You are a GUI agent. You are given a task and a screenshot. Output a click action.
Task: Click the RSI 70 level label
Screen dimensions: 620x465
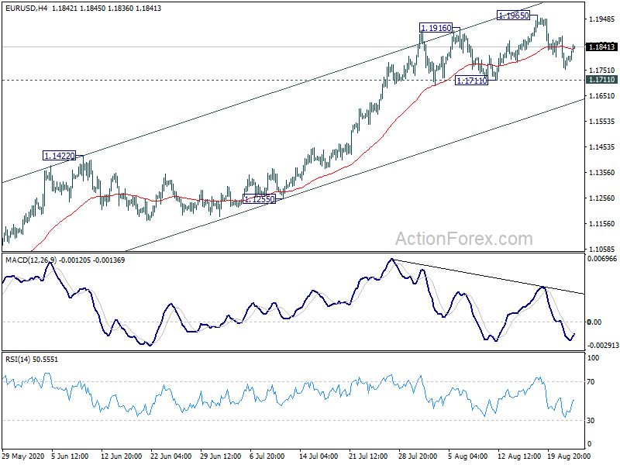click(591, 382)
